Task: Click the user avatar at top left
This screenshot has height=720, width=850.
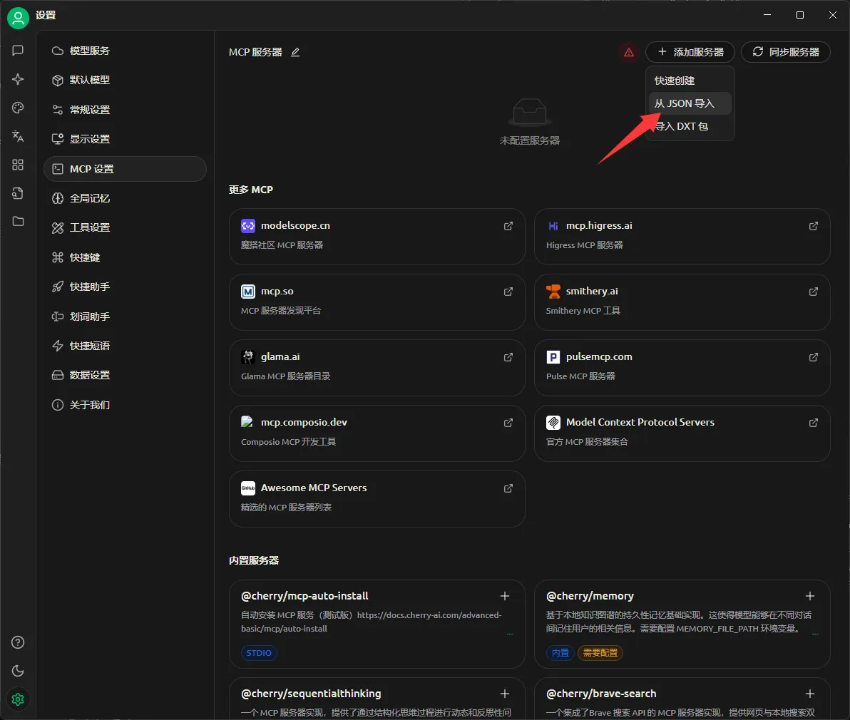Action: click(x=18, y=17)
